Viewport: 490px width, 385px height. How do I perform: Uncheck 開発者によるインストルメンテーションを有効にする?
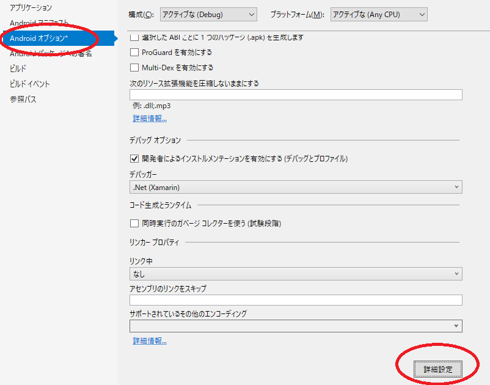click(134, 159)
